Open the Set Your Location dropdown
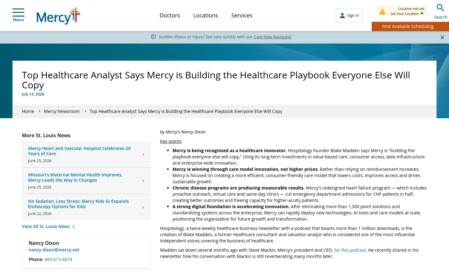The width and height of the screenshot is (449, 280). [x=407, y=14]
